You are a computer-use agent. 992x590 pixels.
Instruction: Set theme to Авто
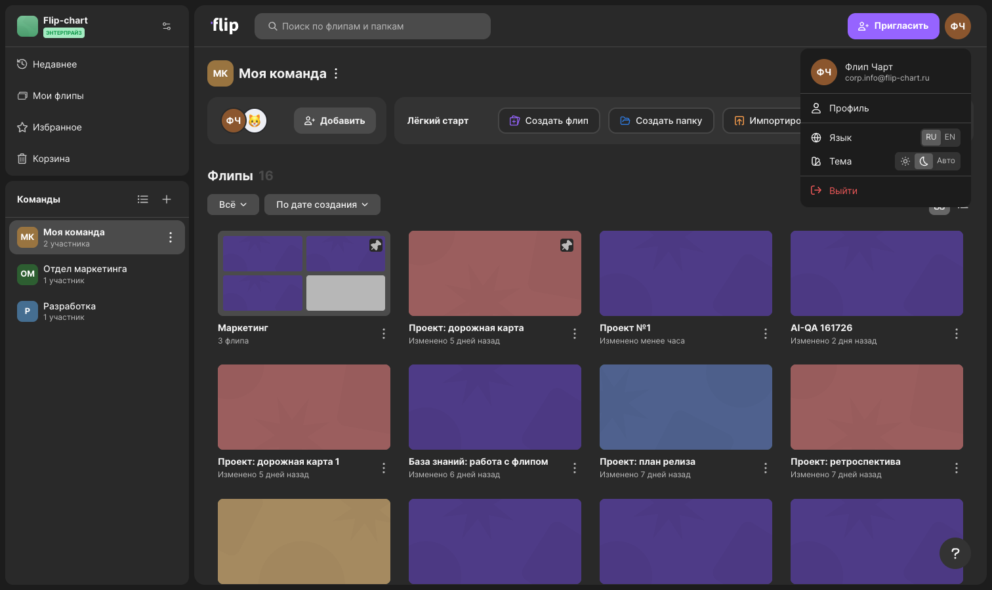946,161
